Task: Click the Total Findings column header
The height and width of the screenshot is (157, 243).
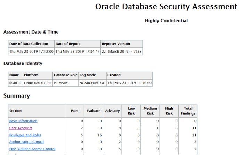Action: click(x=188, y=111)
